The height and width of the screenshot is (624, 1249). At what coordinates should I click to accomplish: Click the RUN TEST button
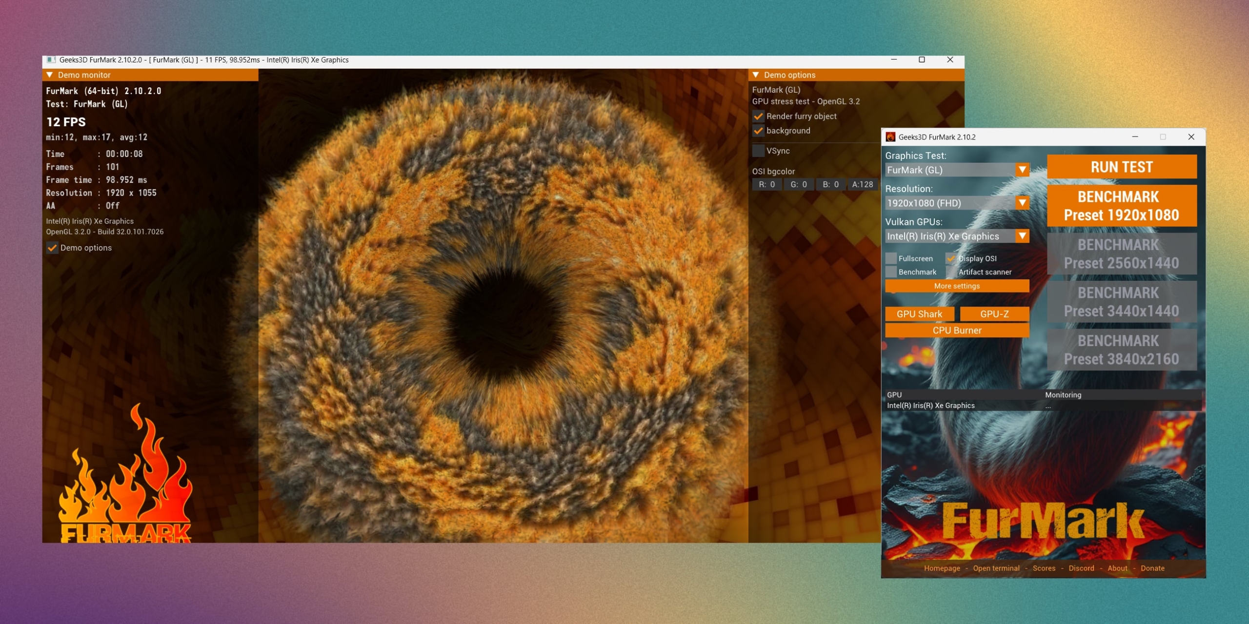coord(1121,167)
